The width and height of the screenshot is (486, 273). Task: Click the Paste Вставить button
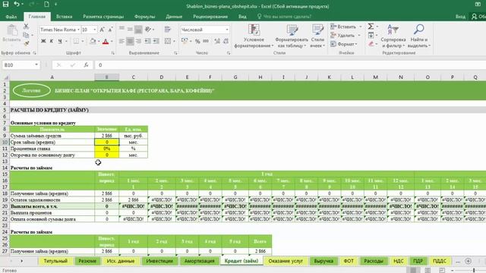point(11,33)
